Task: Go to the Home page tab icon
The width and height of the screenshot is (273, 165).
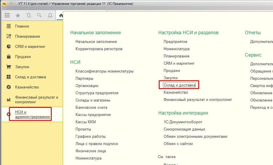Action: tap(61, 15)
